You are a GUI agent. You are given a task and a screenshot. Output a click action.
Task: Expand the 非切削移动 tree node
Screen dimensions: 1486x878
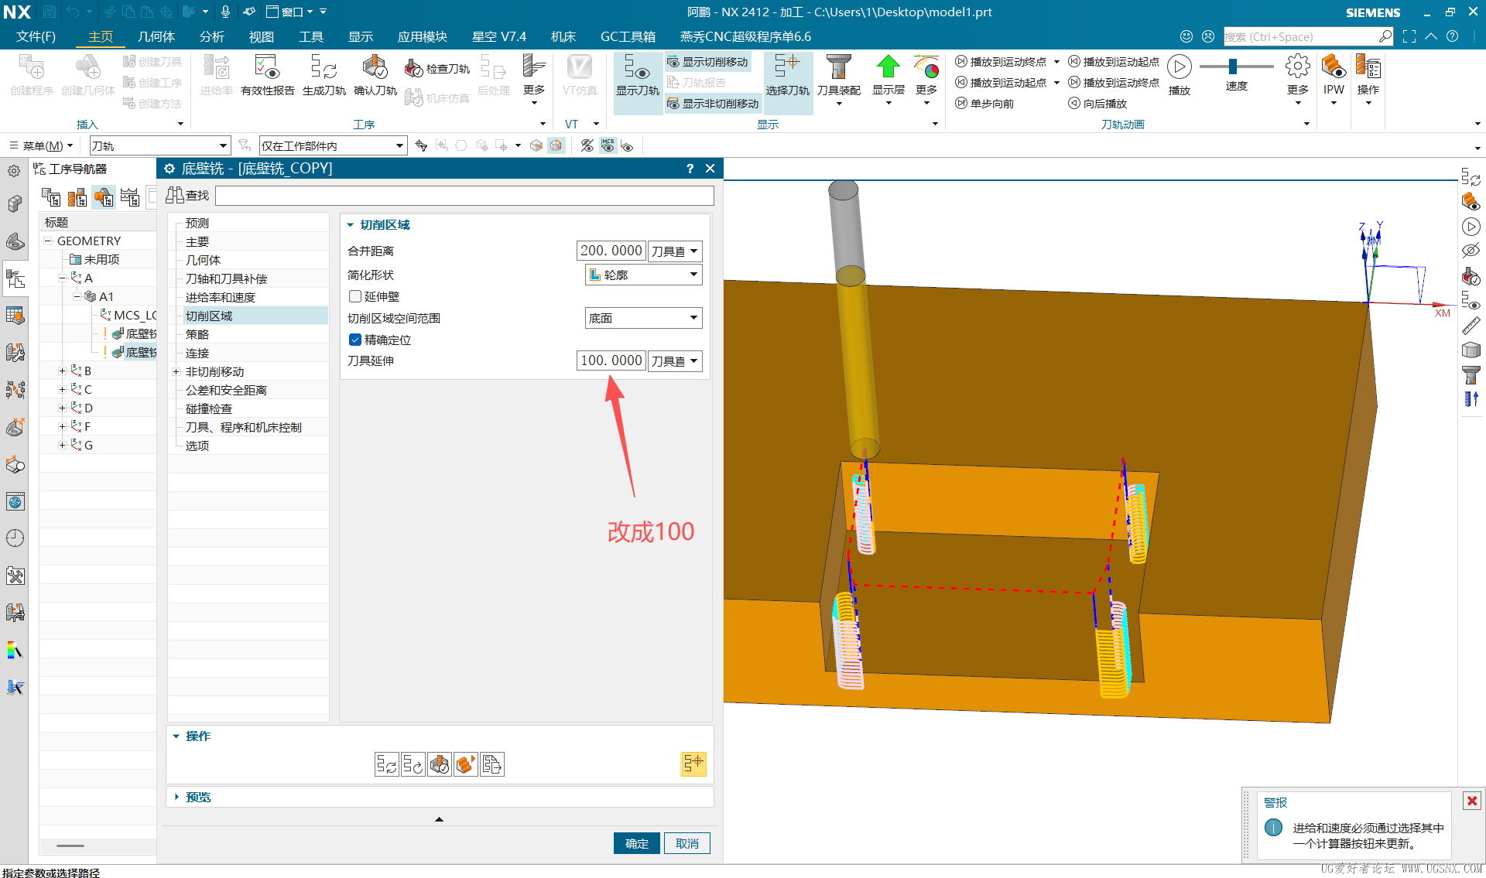176,372
